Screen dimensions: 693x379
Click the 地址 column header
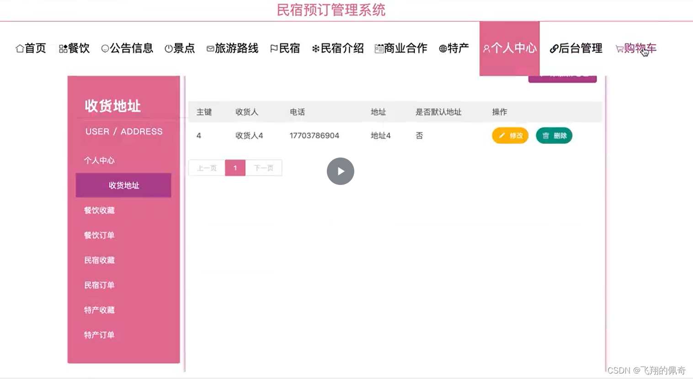[378, 112]
